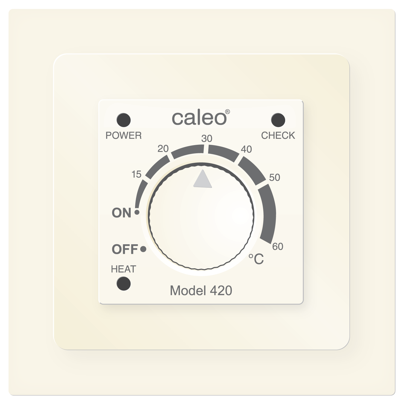Switch thermostat to OFF position
Screen dimensions: 403x403
coord(125,249)
